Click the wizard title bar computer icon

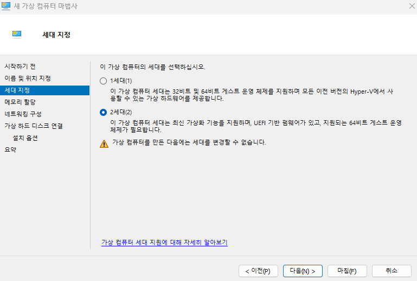click(6, 6)
